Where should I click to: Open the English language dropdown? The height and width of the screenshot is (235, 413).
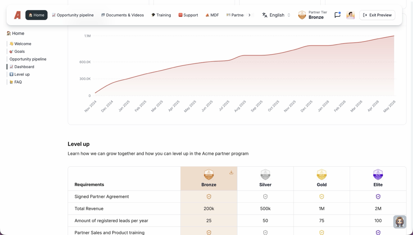coord(276,15)
